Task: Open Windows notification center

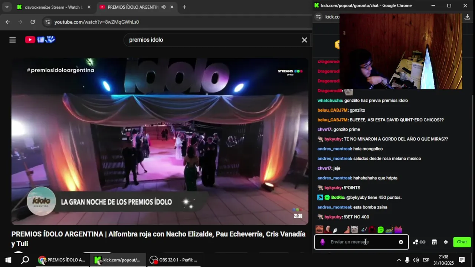Action: point(462,260)
